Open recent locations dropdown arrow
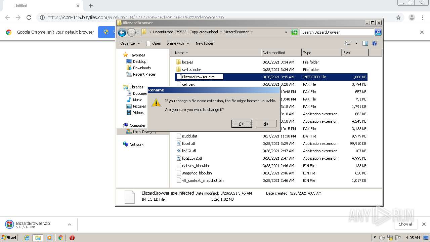This screenshot has width=430, height=242. (138, 33)
